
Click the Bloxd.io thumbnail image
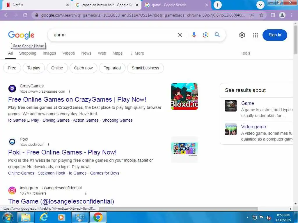pyautogui.click(x=184, y=96)
